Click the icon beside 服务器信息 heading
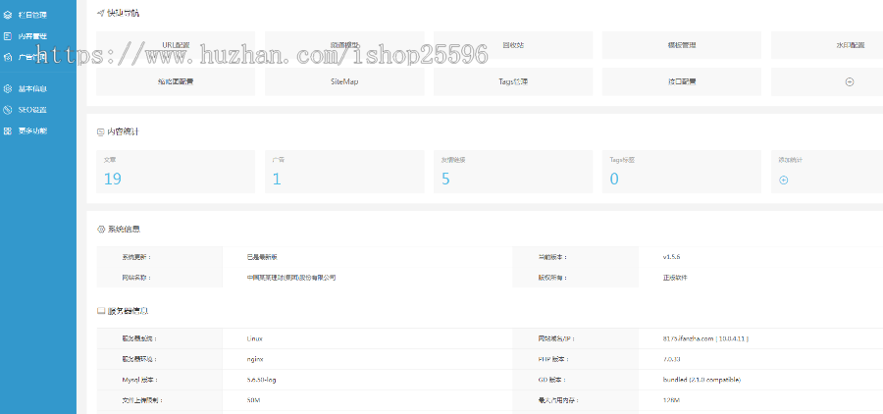Image resolution: width=883 pixels, height=414 pixels. (101, 311)
